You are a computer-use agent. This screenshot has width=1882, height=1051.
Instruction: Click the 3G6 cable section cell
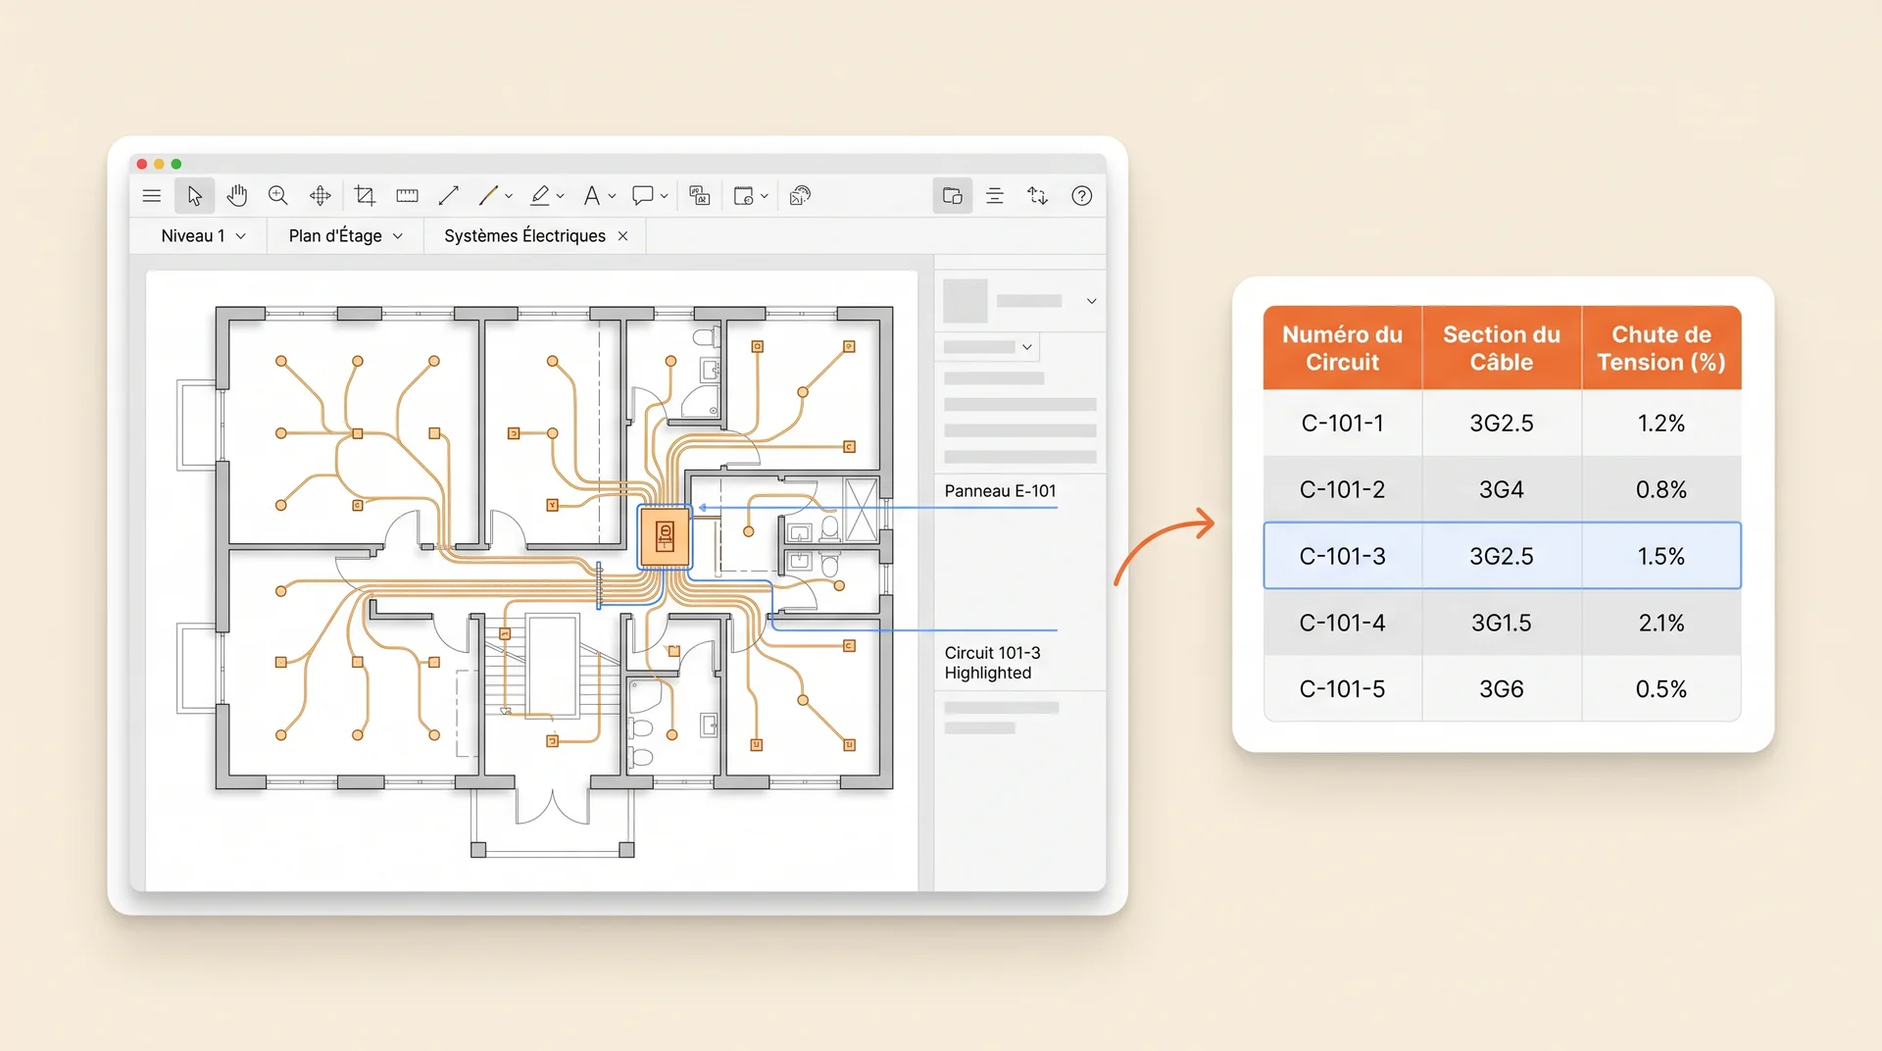coord(1502,690)
